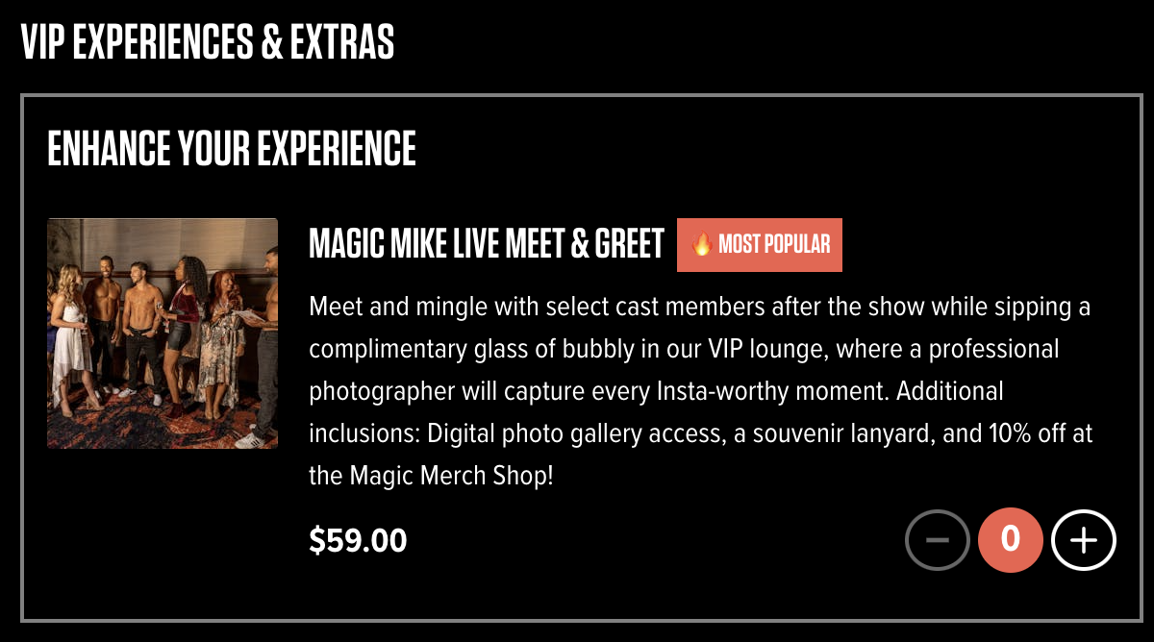Image resolution: width=1154 pixels, height=642 pixels.
Task: Click the $59.00 price
Action: [358, 541]
